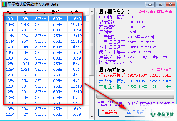
Task: Click the 推荐设置 button
Action: 109,112
